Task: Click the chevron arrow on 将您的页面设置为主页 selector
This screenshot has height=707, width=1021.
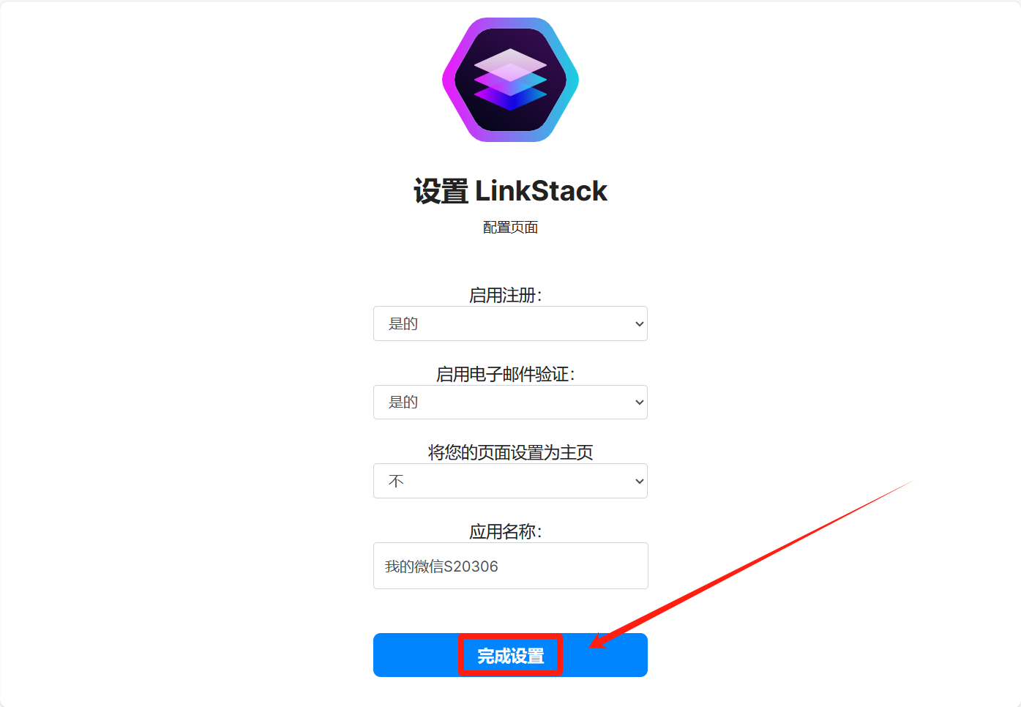Action: pyautogui.click(x=639, y=481)
